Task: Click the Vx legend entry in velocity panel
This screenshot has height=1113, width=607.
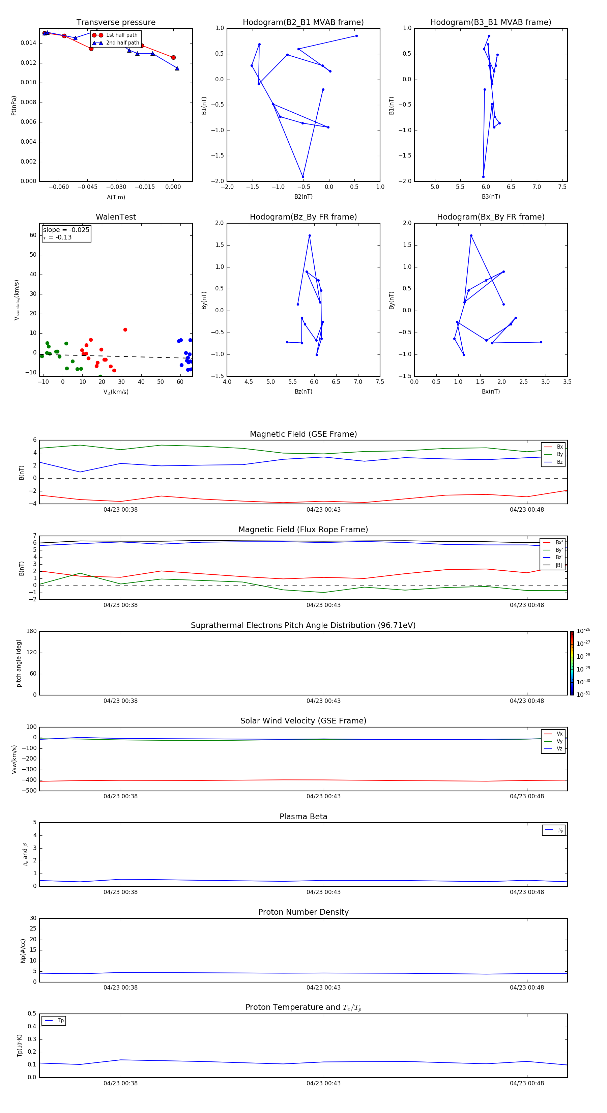Action: click(x=553, y=734)
